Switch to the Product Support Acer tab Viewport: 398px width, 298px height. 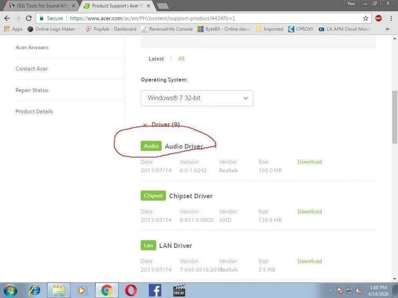coord(117,5)
